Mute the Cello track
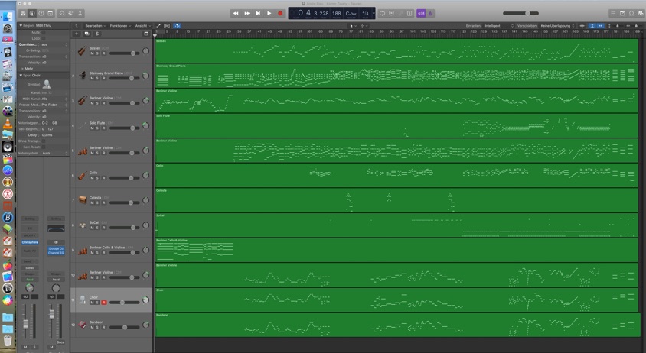Image resolution: width=646 pixels, height=353 pixels. [93, 178]
